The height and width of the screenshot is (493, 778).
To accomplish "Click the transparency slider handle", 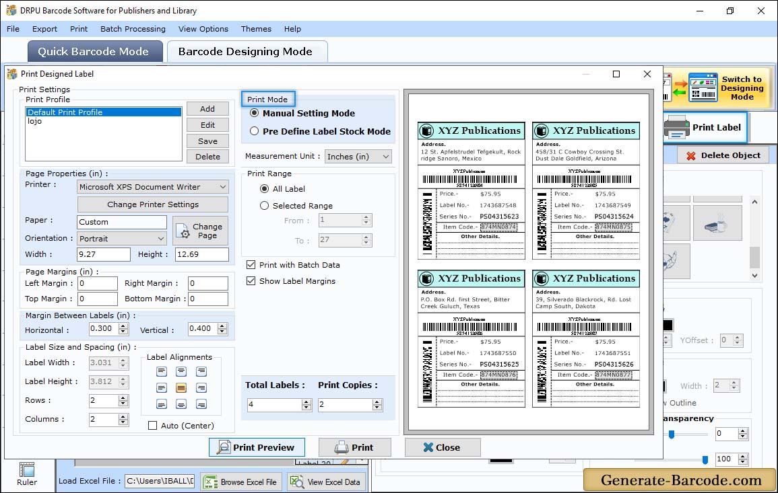I will pos(672,434).
